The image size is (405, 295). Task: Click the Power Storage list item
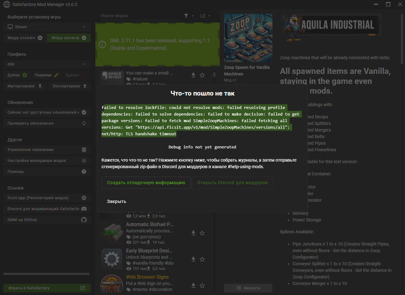(307, 220)
